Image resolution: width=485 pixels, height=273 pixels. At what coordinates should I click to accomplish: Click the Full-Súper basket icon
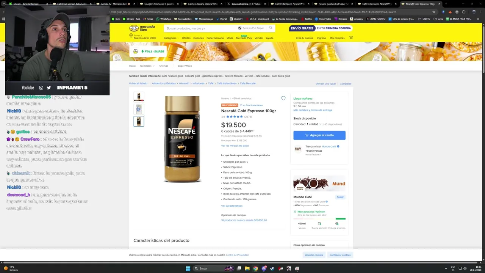[x=135, y=51]
